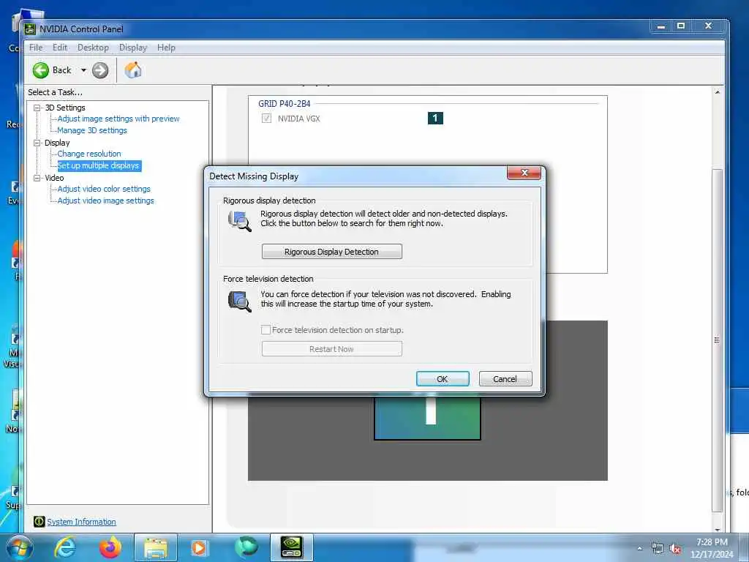Image resolution: width=749 pixels, height=562 pixels.
Task: Select Set up multiple displays
Action: click(x=99, y=166)
